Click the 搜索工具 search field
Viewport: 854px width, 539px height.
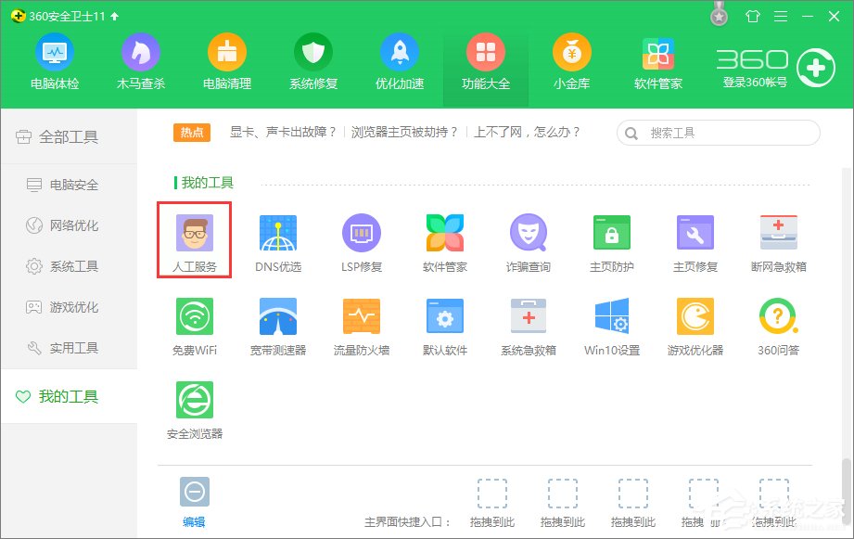[x=719, y=133]
